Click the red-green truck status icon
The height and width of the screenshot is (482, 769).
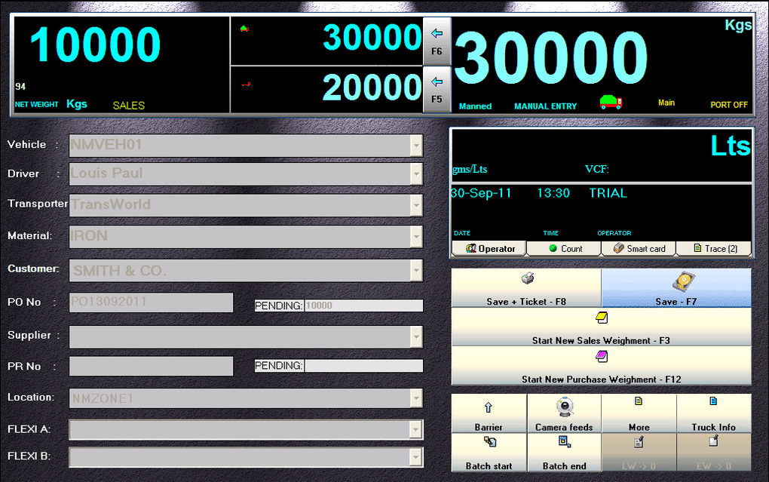pyautogui.click(x=611, y=102)
